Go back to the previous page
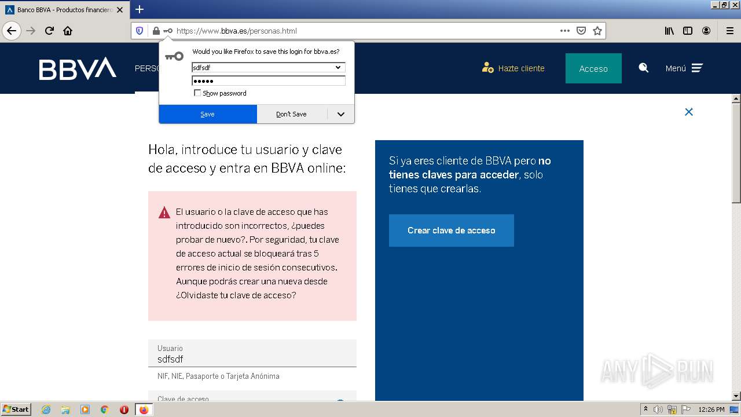Image resolution: width=741 pixels, height=417 pixels. click(12, 31)
